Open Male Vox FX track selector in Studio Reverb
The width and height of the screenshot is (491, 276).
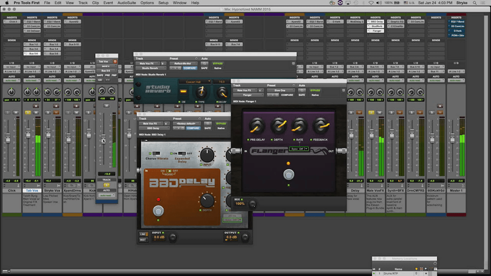click(x=147, y=64)
